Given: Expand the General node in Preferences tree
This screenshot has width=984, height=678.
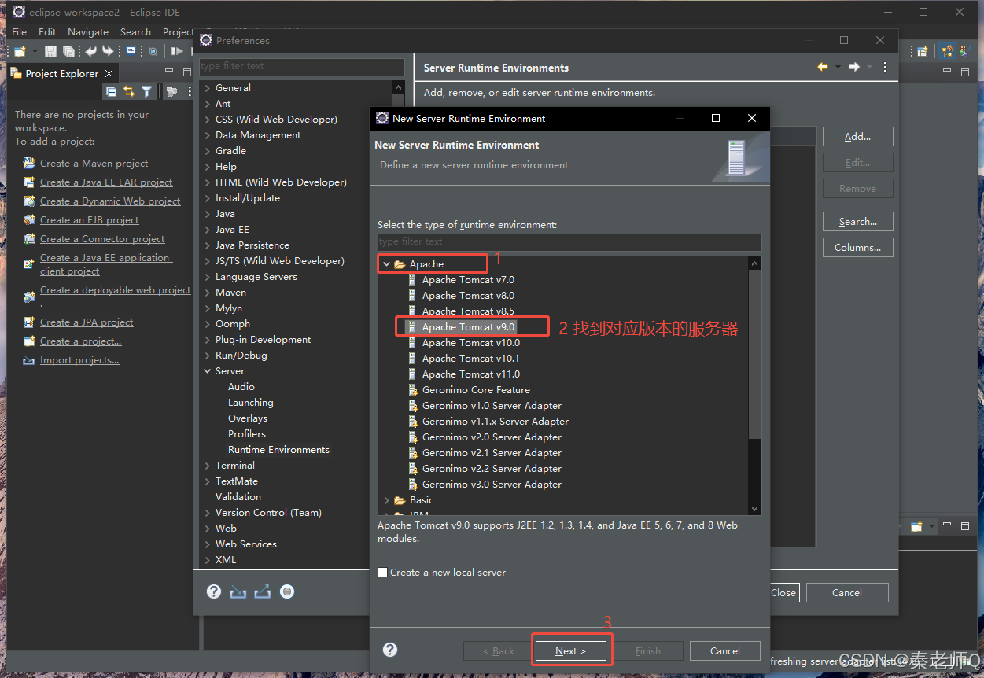Looking at the screenshot, I should point(208,88).
